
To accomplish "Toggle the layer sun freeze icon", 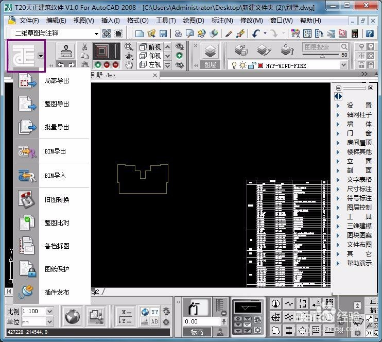I will click(x=242, y=65).
